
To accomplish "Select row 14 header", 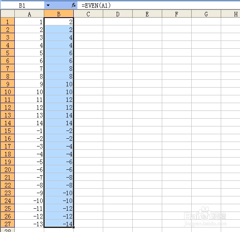I will 7,123.
